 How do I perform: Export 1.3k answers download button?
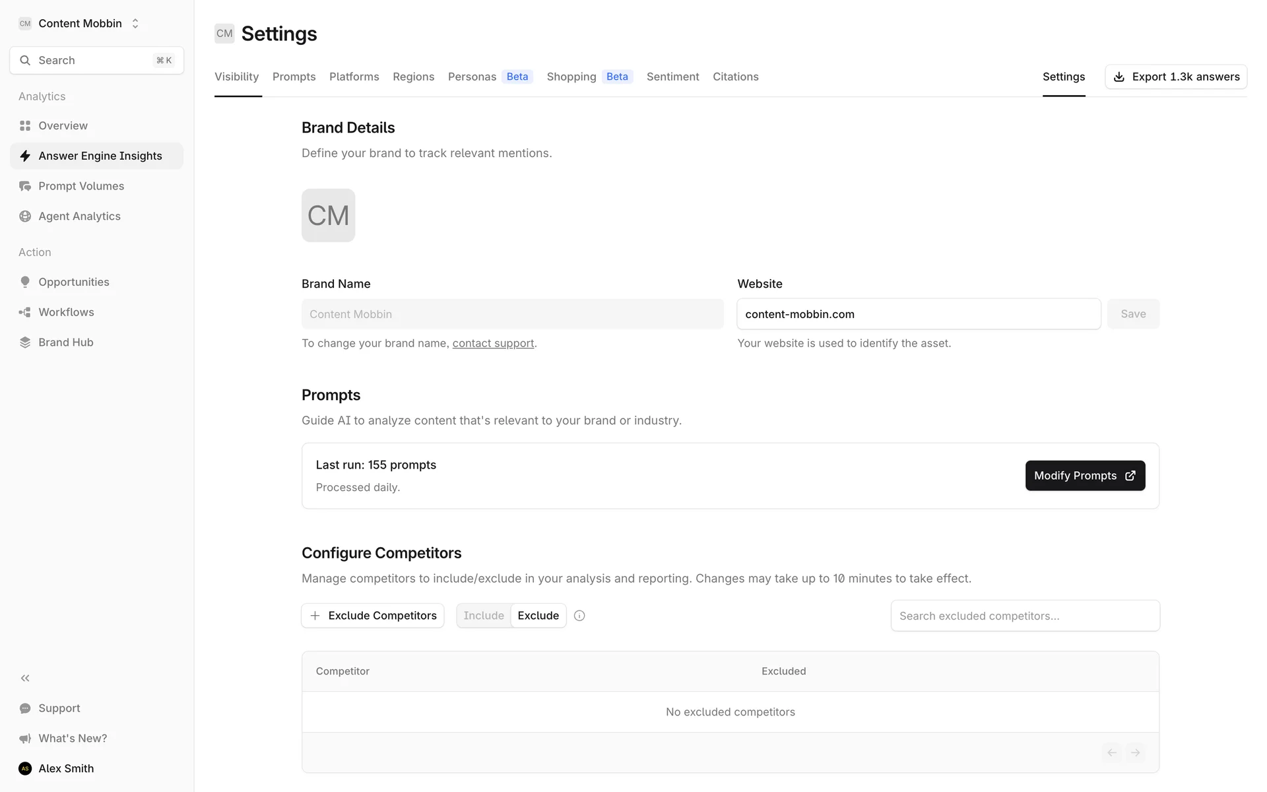tap(1175, 77)
